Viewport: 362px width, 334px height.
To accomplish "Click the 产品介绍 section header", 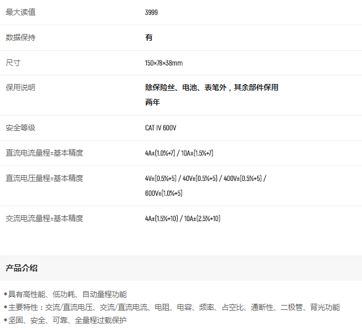I will 22,268.
